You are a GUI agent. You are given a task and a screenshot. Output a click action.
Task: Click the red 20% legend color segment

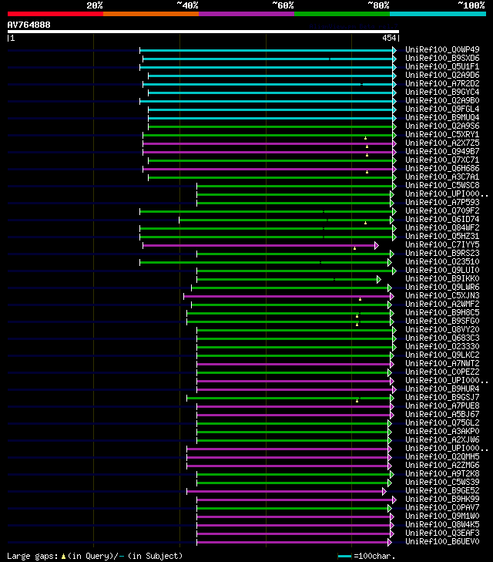tap(55, 14)
